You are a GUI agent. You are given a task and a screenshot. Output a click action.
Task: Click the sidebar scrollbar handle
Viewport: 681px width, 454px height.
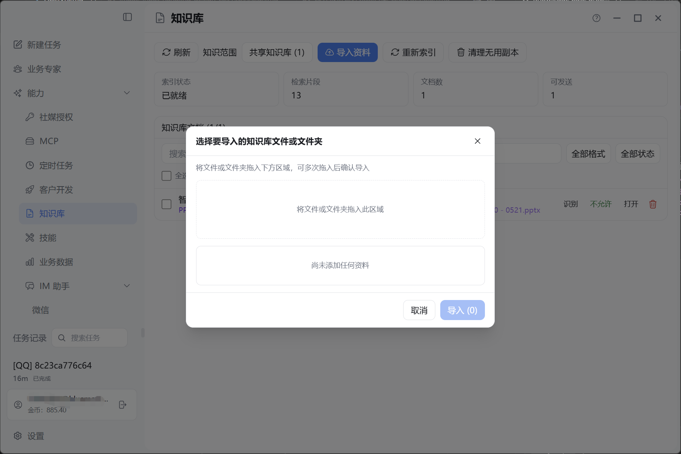(x=143, y=333)
